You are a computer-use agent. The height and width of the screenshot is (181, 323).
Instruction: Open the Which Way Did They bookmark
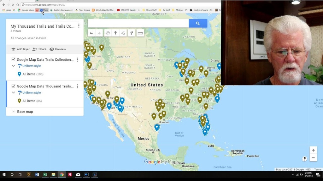[x=103, y=10]
